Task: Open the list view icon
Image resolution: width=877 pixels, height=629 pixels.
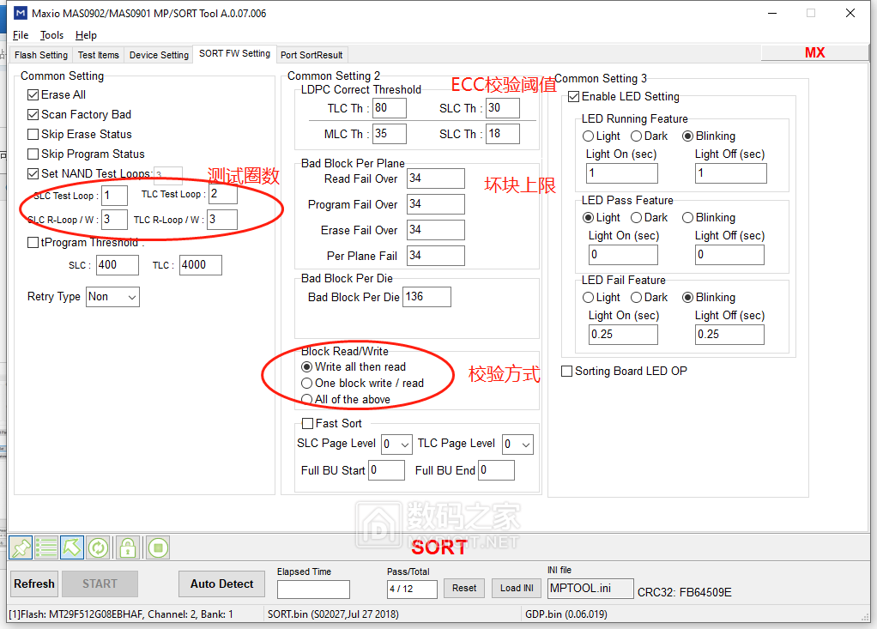Action: [x=46, y=547]
